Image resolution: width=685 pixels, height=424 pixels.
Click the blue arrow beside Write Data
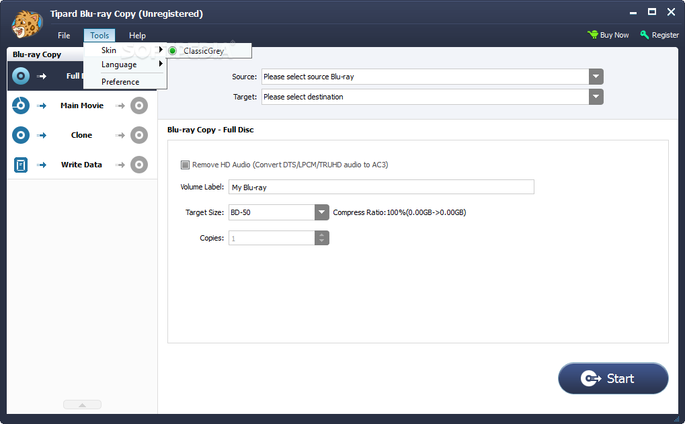coord(42,165)
